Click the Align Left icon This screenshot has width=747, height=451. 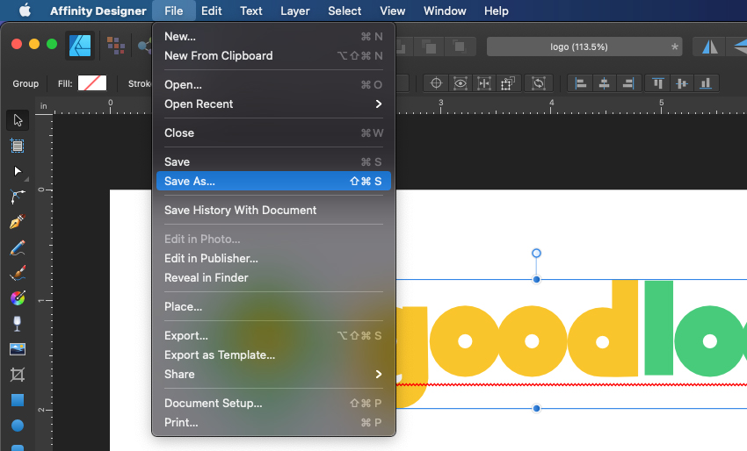(580, 83)
